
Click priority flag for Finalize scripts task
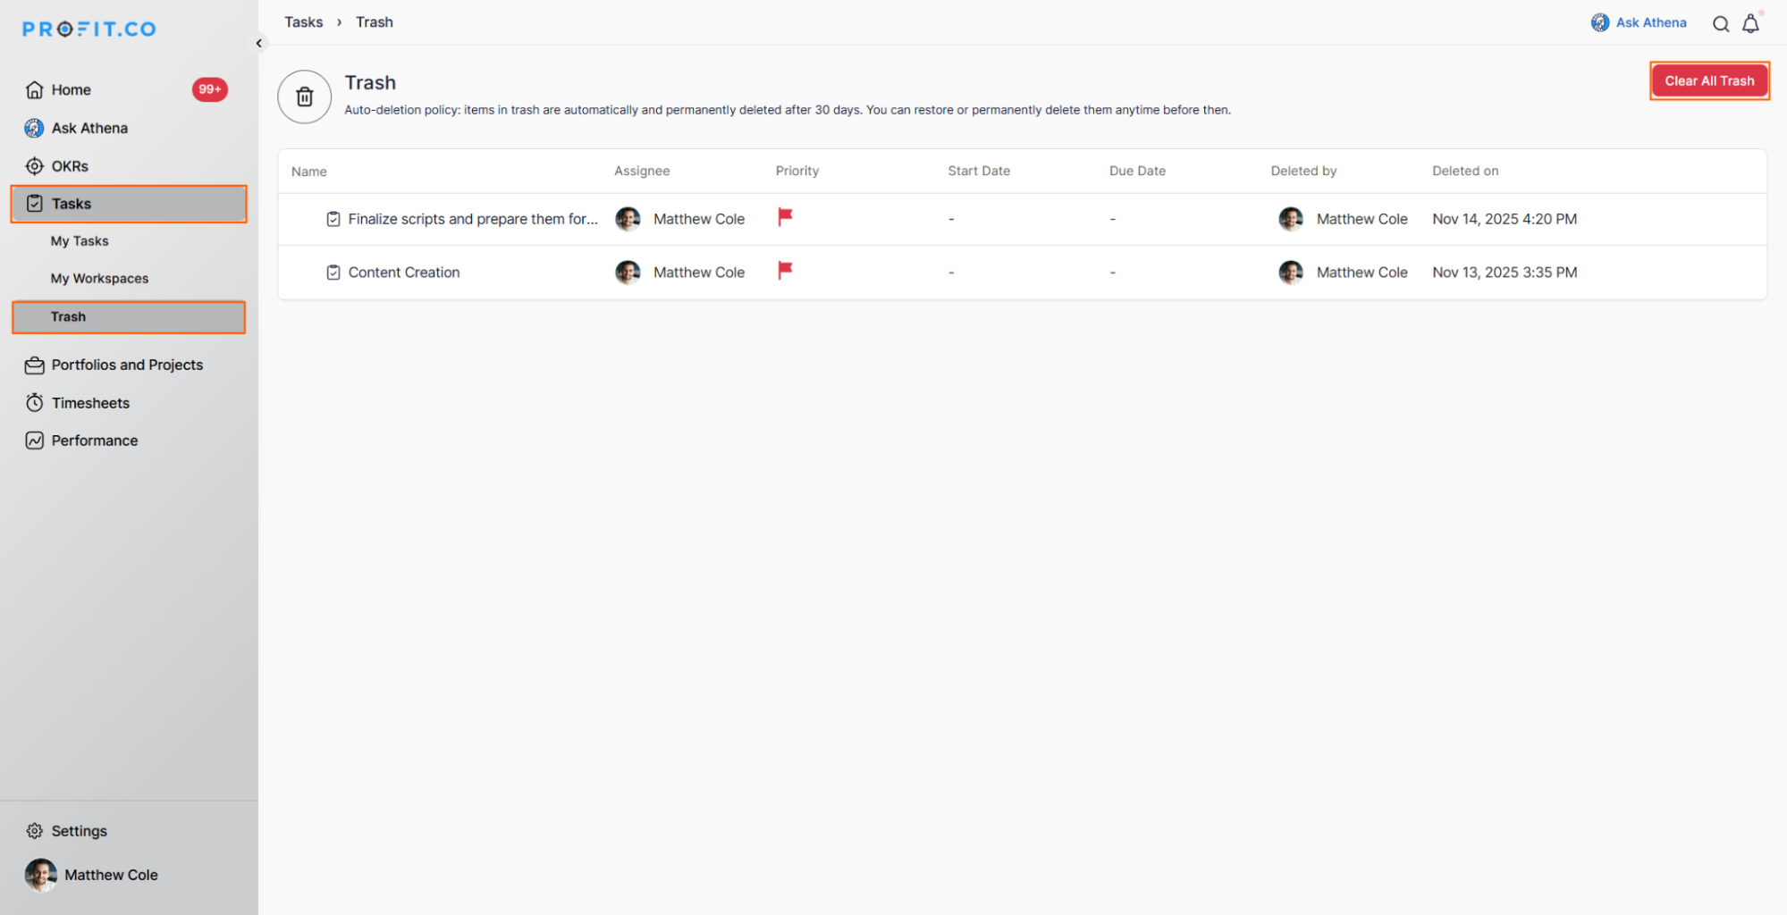click(x=785, y=217)
